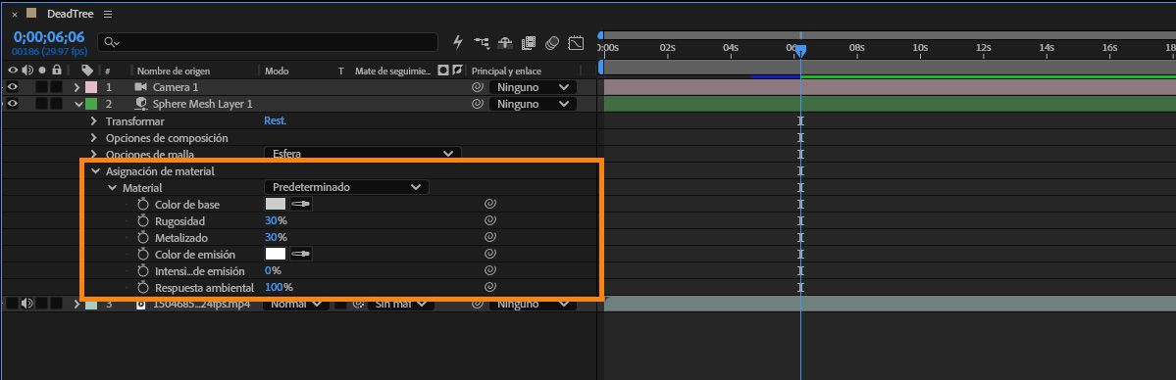Screen dimensions: 1176x380
Task: Open the Color de base swatch
Action: 276,204
